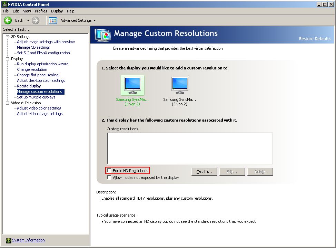Click the Manage Custom Resolutions header icon

click(x=103, y=35)
